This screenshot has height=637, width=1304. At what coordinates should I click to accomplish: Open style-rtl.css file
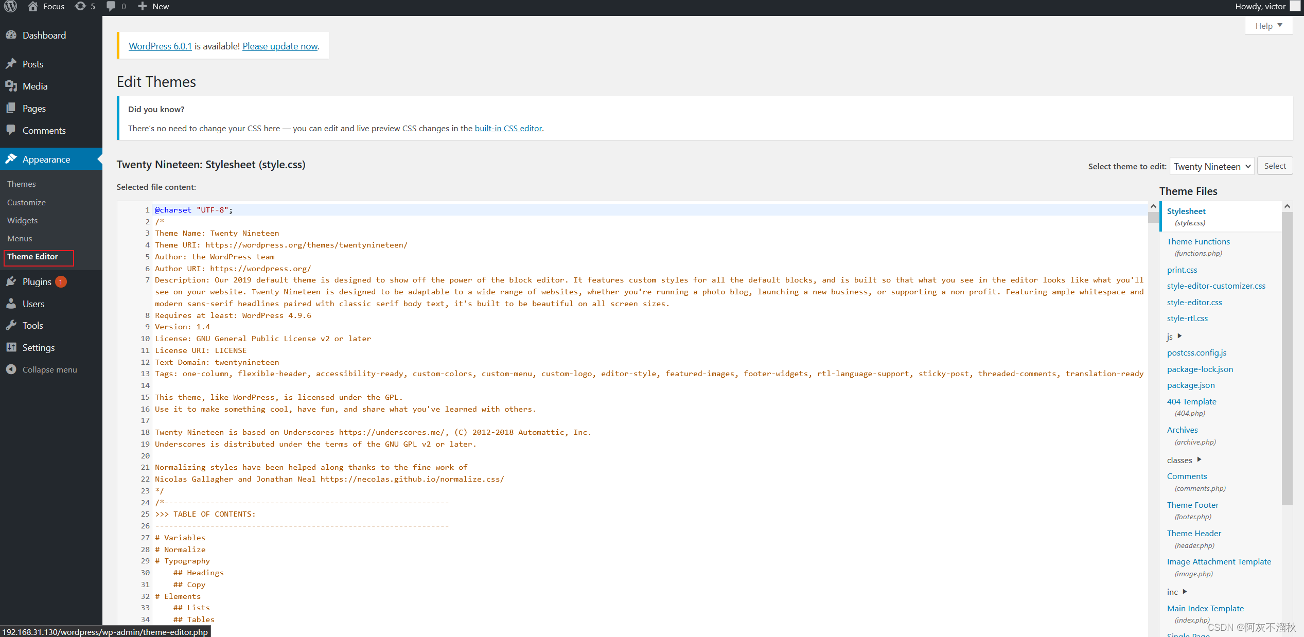(1187, 318)
